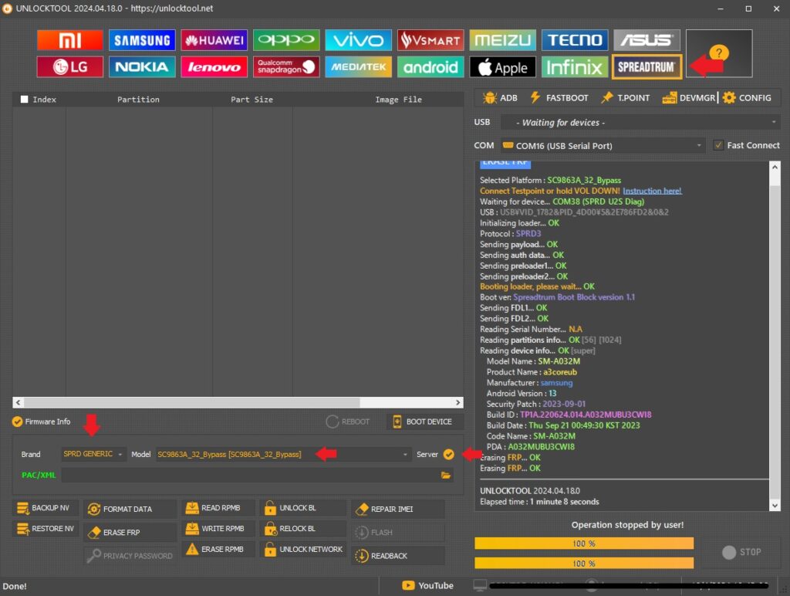The width and height of the screenshot is (790, 596).
Task: Expand the Model SC9863A_32_Bypass dropdown
Action: pyautogui.click(x=283, y=455)
